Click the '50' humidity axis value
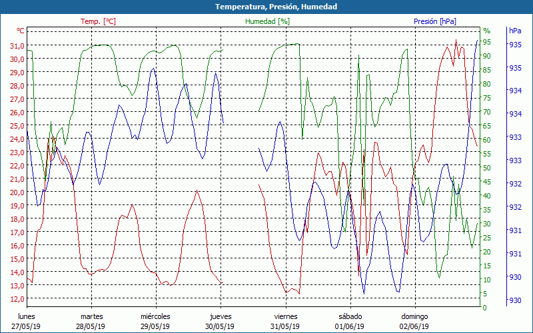 (487, 168)
